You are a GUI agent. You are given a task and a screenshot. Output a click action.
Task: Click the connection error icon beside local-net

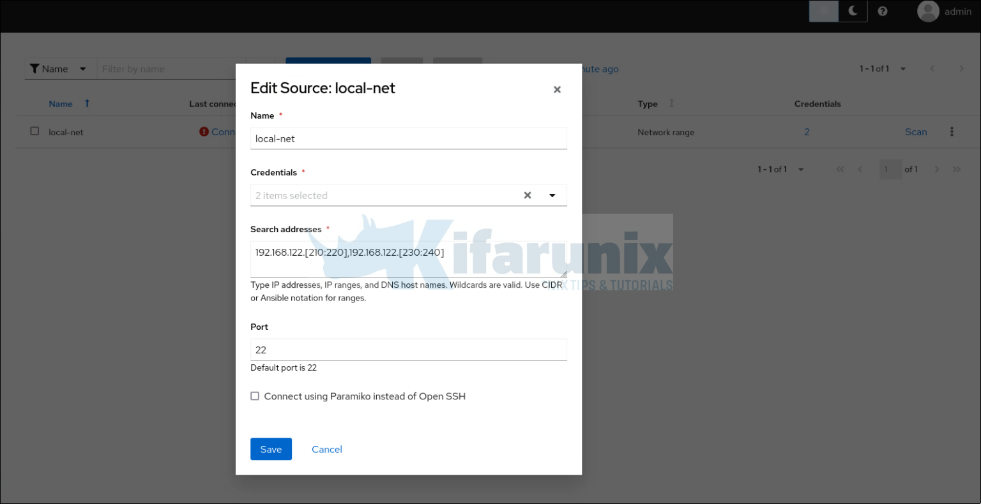(x=203, y=131)
